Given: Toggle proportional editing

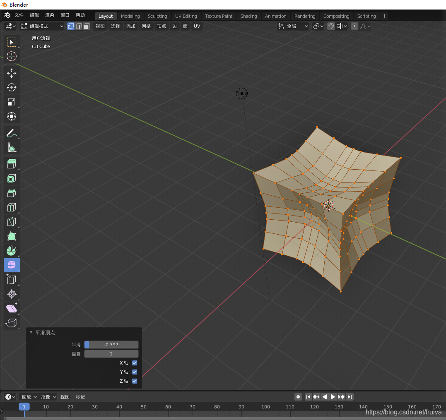Looking at the screenshot, I should (x=354, y=26).
